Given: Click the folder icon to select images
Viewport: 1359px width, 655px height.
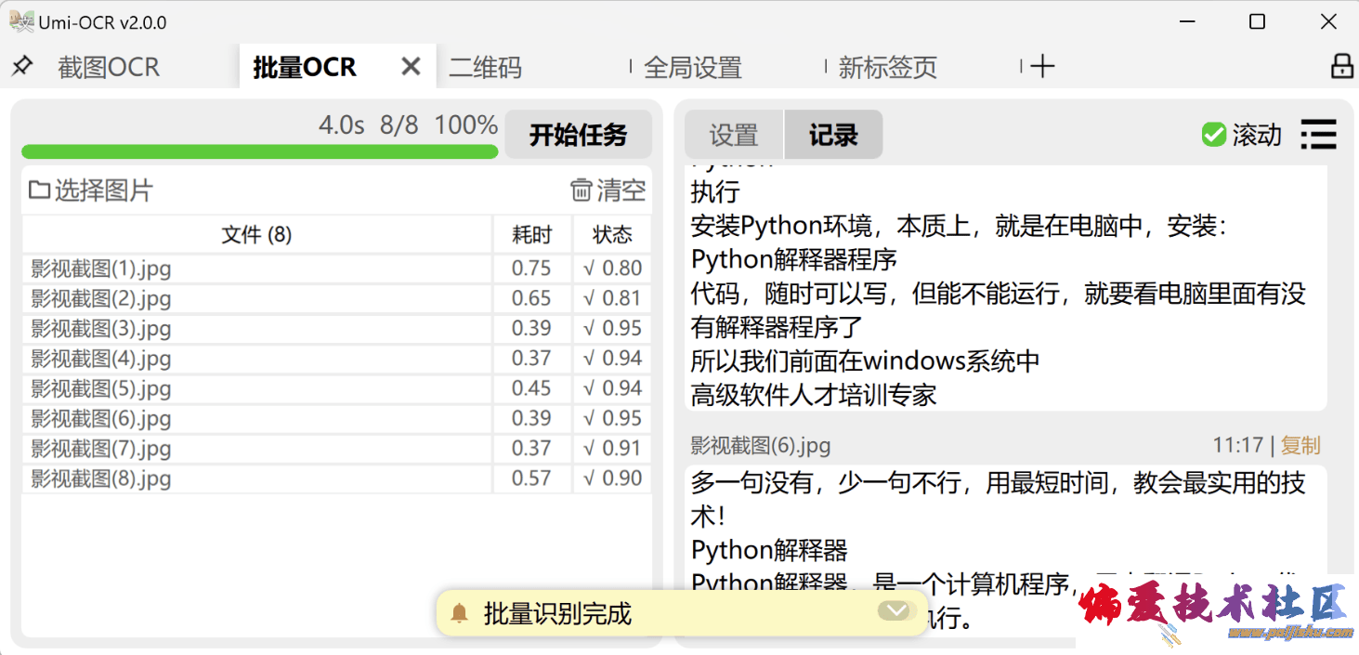Looking at the screenshot, I should pos(39,190).
